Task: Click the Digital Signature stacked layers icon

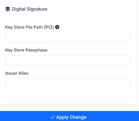Action: (x=8, y=9)
